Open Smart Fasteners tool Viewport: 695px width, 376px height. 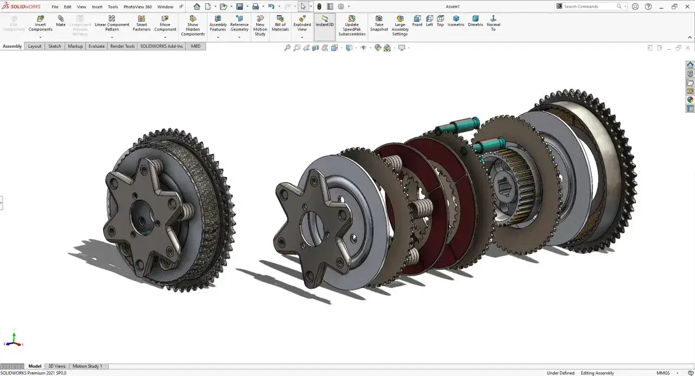click(141, 19)
